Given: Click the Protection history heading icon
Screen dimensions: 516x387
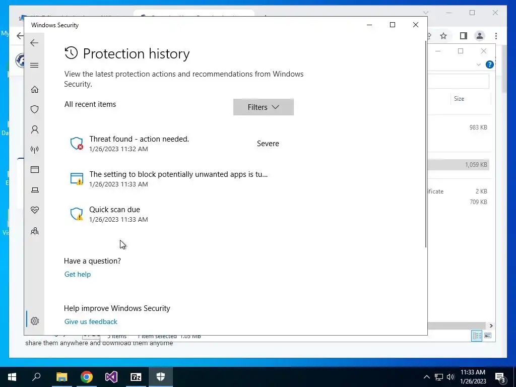Looking at the screenshot, I should point(71,53).
